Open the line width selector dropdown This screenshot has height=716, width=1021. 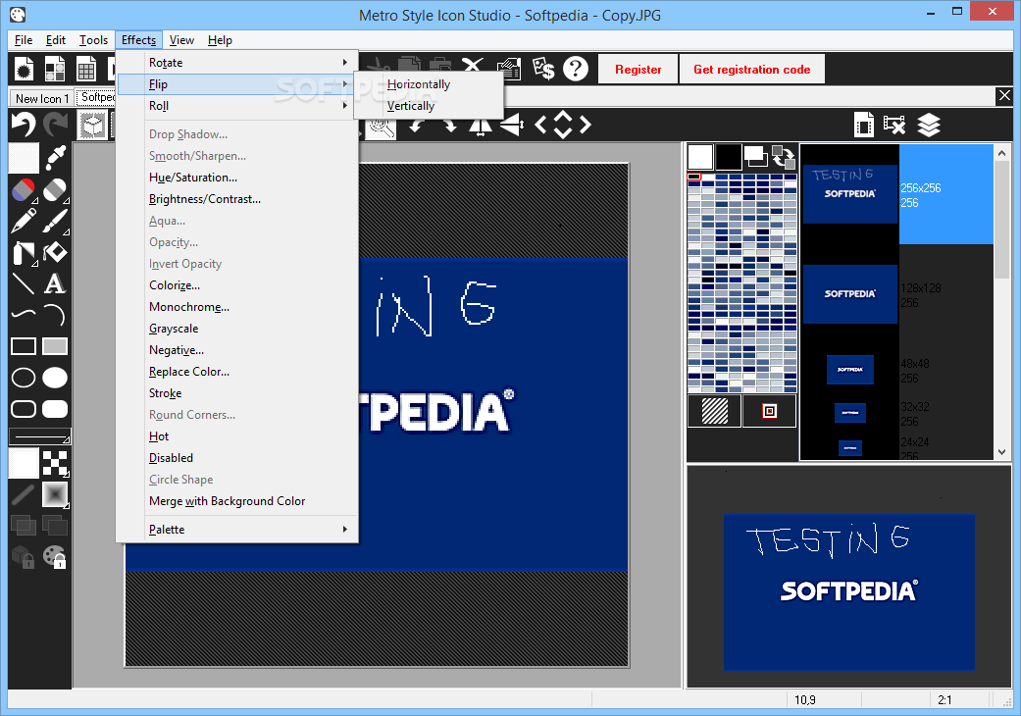pyautogui.click(x=39, y=436)
